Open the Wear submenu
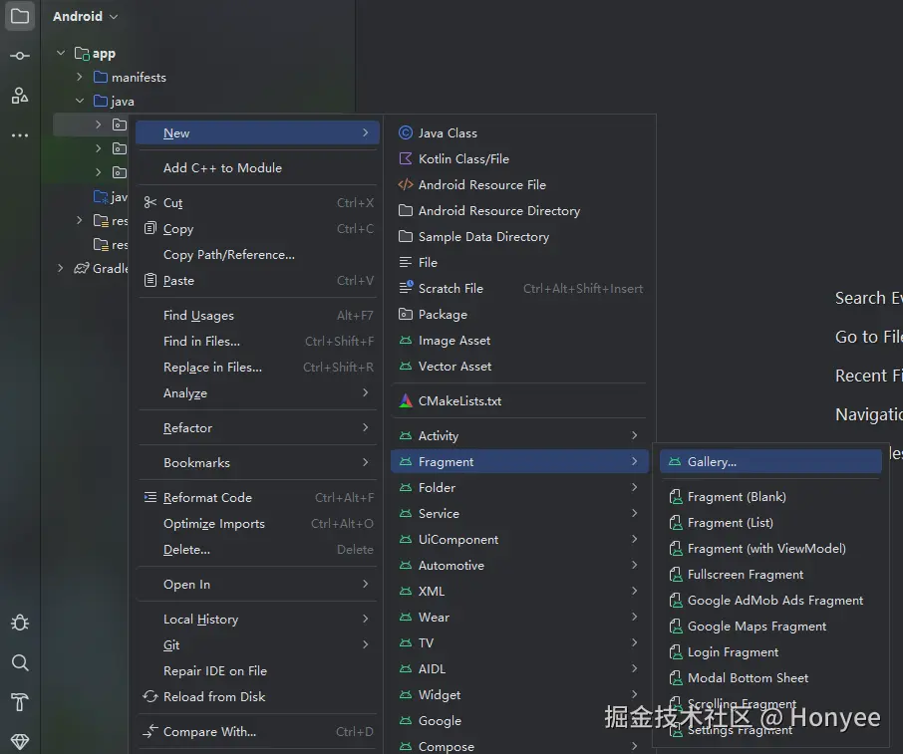Screen dimensions: 903x754 pyautogui.click(x=520, y=617)
